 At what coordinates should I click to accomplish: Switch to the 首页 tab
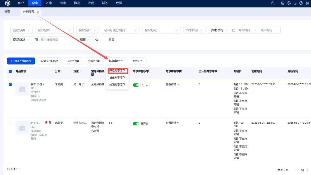click(x=7, y=12)
